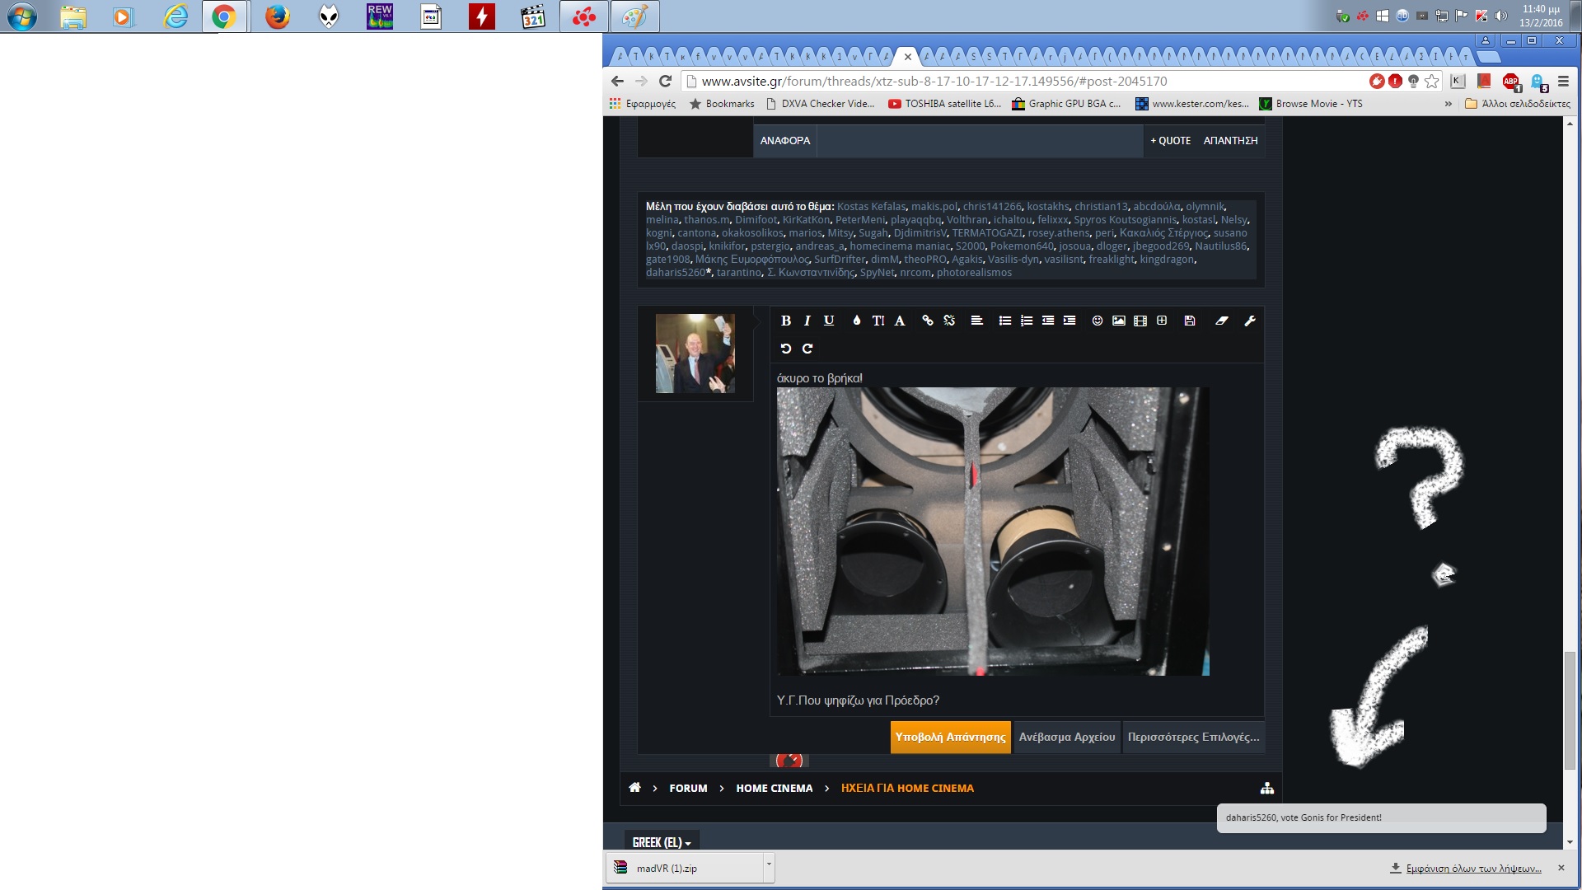1582x890 pixels.
Task: Toggle bold formatting in editor
Action: click(x=785, y=321)
